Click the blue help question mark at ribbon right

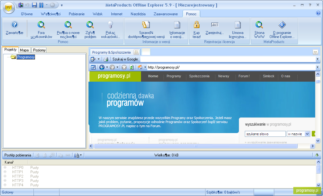click(318, 13)
